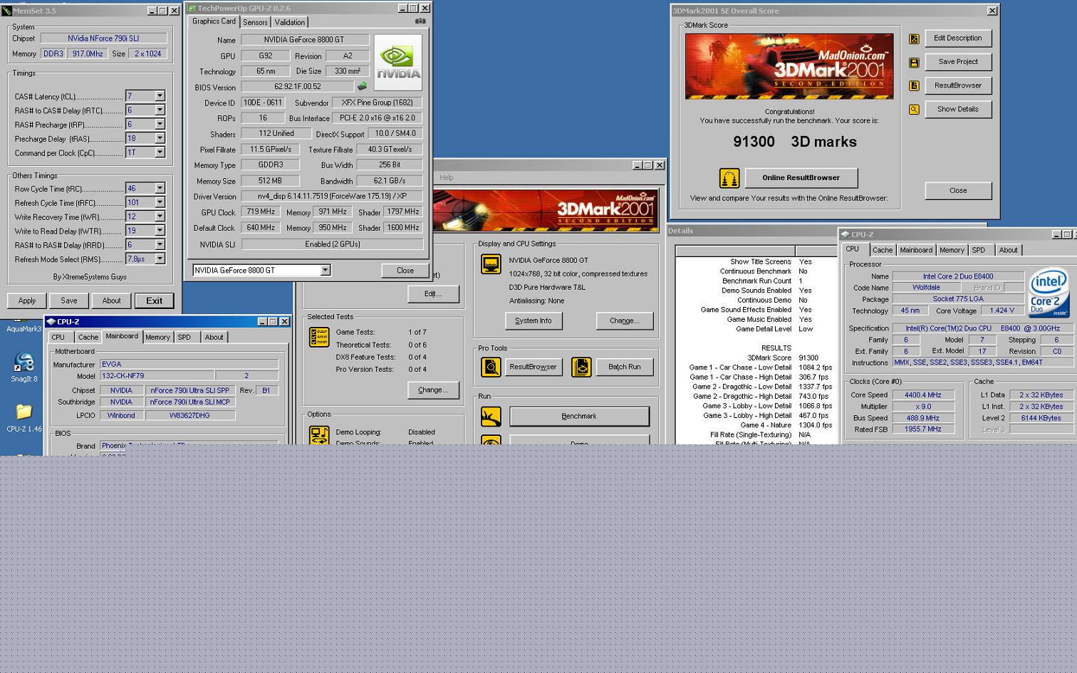The image size is (1077, 673).
Task: Click About button in MemSet
Action: 111,301
